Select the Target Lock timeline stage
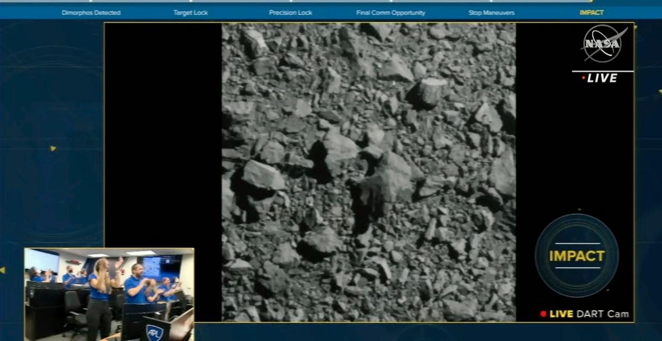 click(x=190, y=13)
